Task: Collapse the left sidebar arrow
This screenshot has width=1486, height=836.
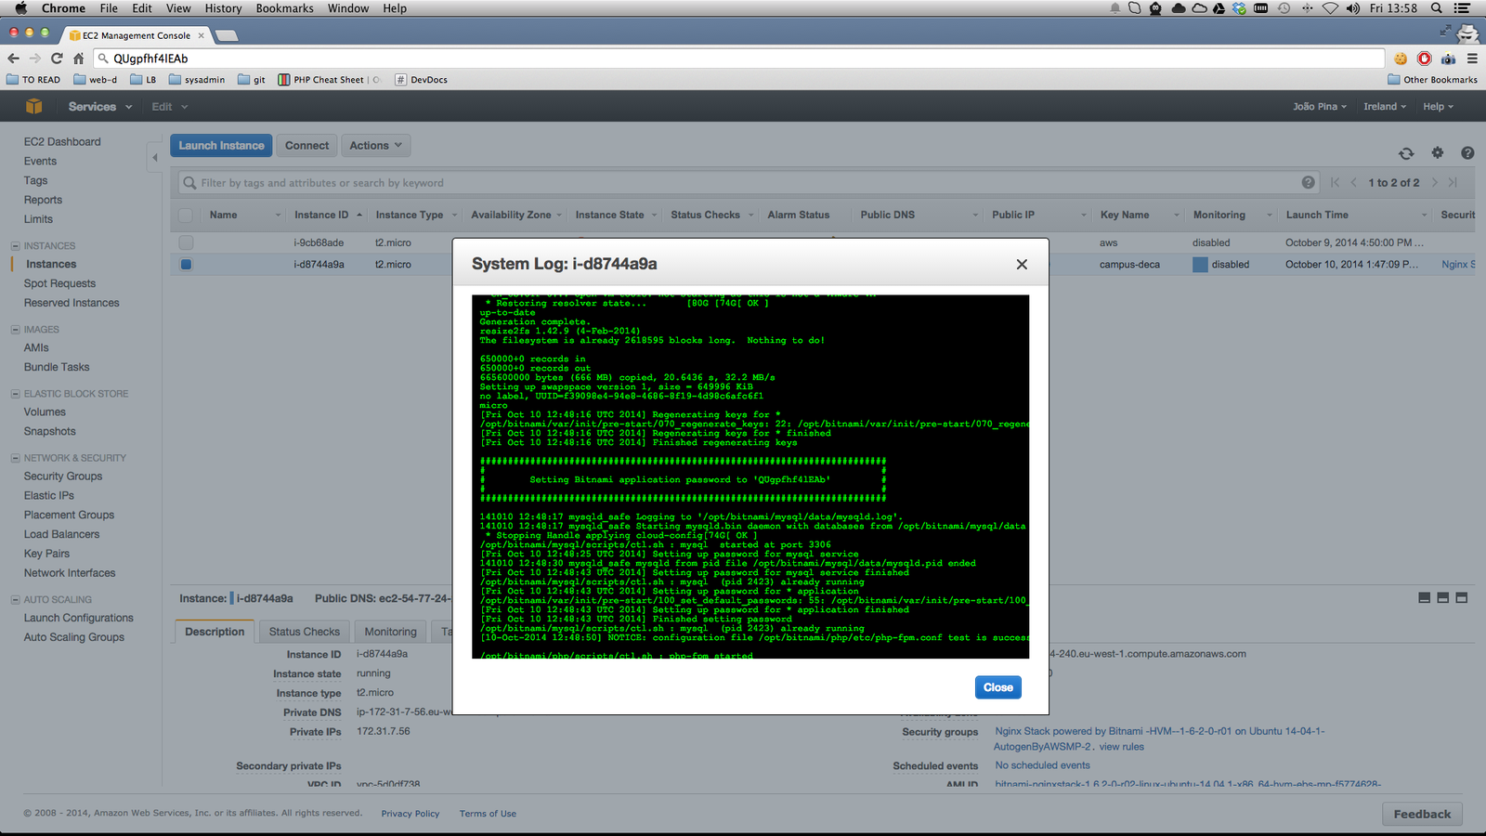Action: point(155,157)
